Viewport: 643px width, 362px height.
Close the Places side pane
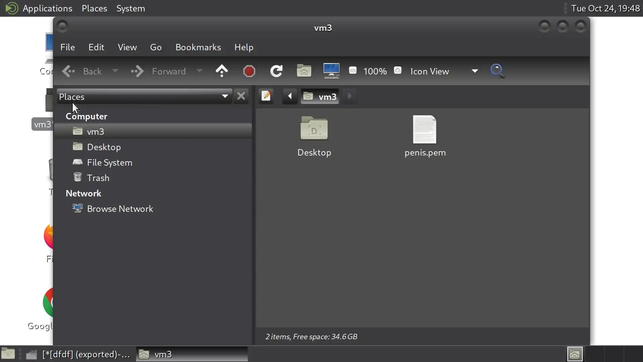[x=241, y=96]
